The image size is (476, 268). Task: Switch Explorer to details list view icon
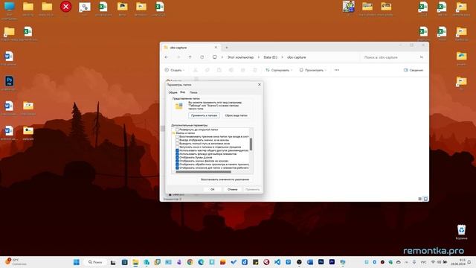point(419,199)
